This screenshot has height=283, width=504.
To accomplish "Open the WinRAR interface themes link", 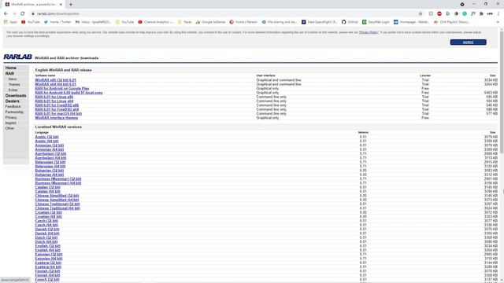I will pyautogui.click(x=57, y=118).
